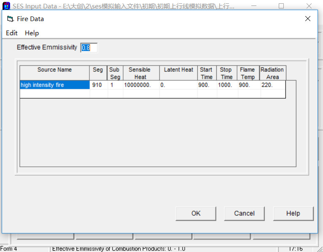Confirm fire data with OK button
This screenshot has width=323, height=252.
196,214
